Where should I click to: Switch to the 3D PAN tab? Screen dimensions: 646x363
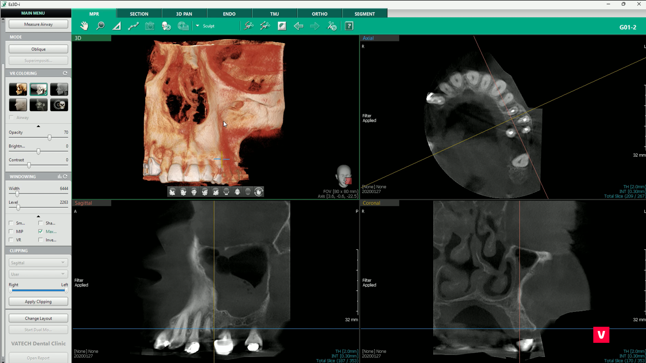coord(184,14)
